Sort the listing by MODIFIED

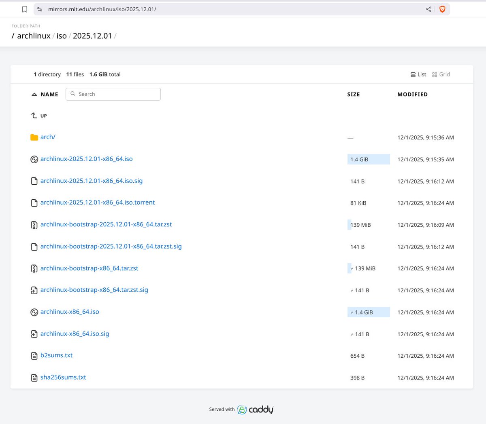click(412, 94)
